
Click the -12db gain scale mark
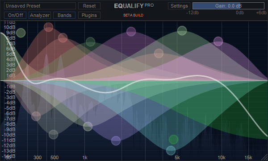click(x=193, y=13)
